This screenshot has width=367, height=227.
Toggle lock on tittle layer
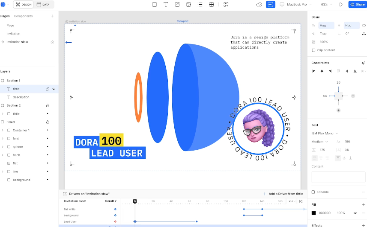(x=47, y=89)
